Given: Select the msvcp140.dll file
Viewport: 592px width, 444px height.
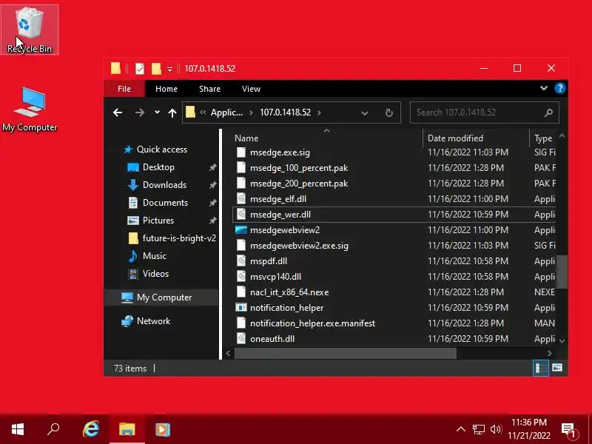Looking at the screenshot, I should click(x=275, y=277).
